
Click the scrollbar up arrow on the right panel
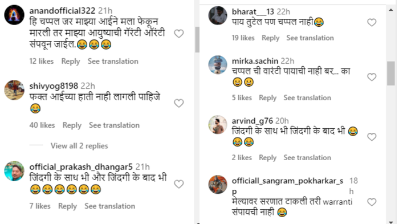point(391,10)
